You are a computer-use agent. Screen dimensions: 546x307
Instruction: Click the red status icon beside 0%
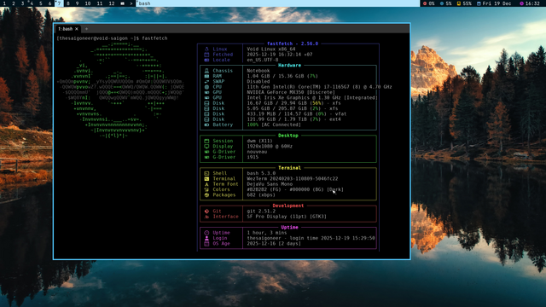425,3
